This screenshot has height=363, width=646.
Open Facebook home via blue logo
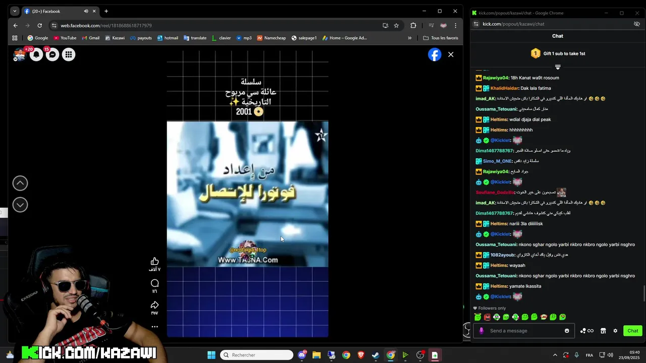click(x=435, y=54)
